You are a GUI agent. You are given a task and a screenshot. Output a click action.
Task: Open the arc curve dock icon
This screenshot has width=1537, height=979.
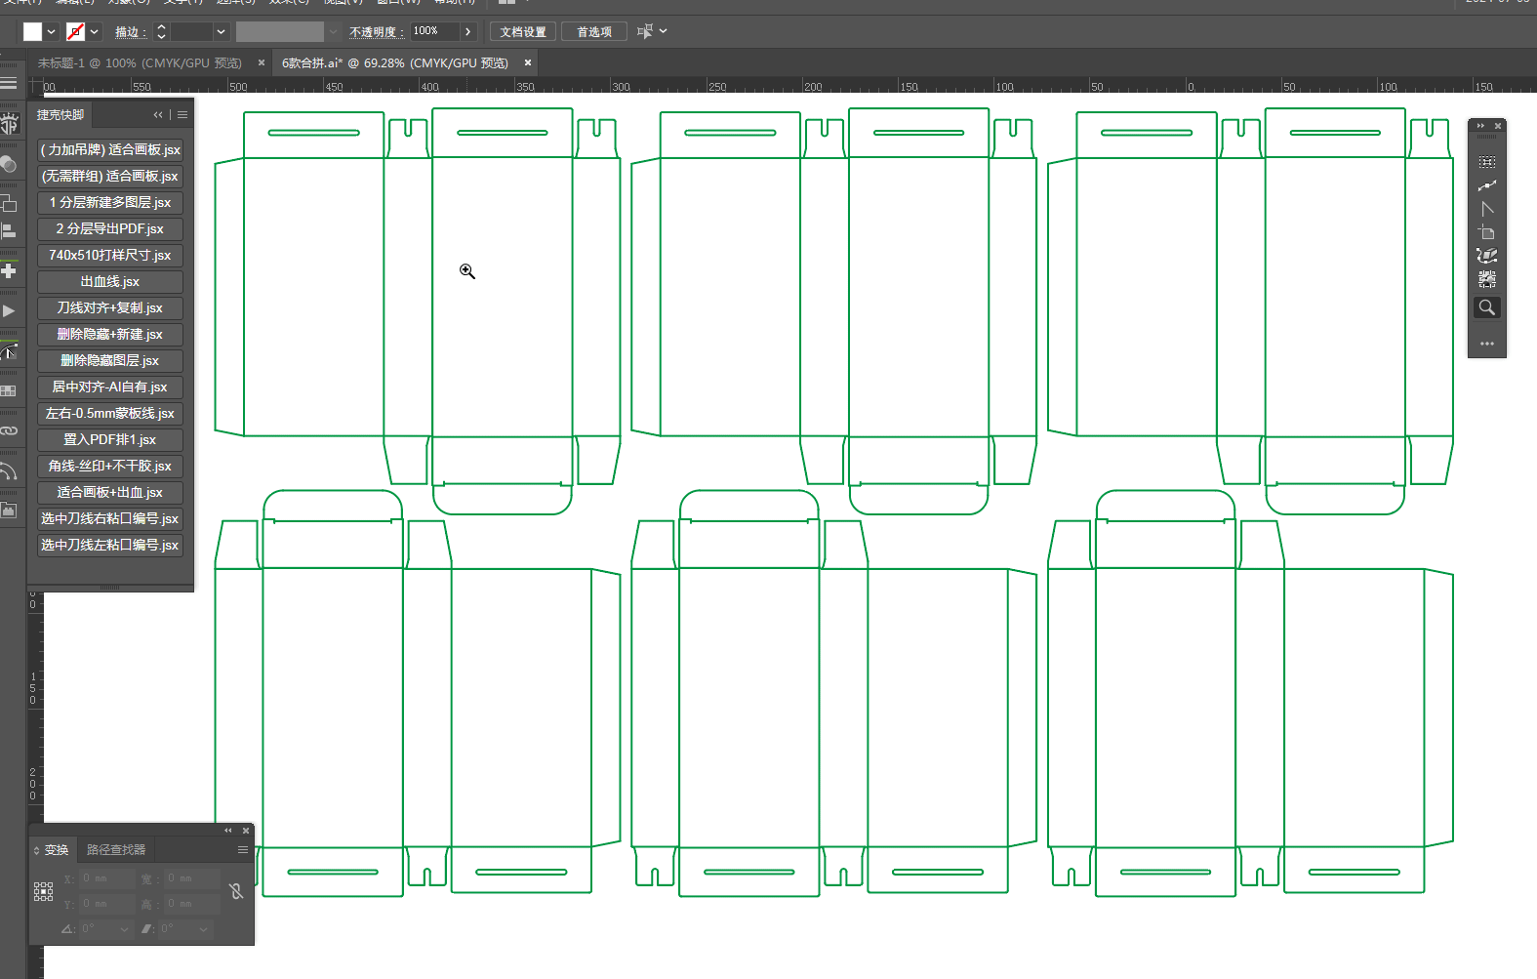9,472
